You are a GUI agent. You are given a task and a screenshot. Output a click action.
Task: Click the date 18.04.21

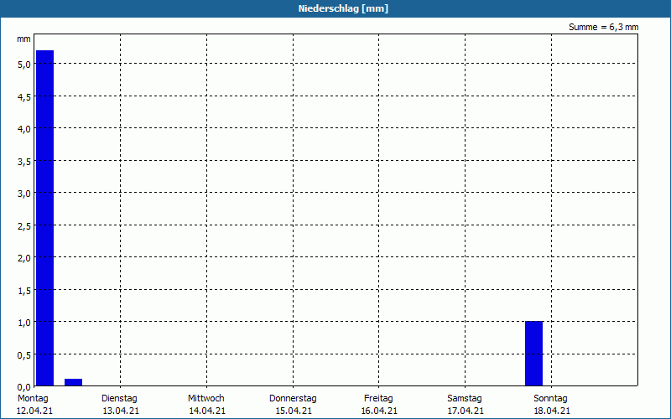click(552, 411)
